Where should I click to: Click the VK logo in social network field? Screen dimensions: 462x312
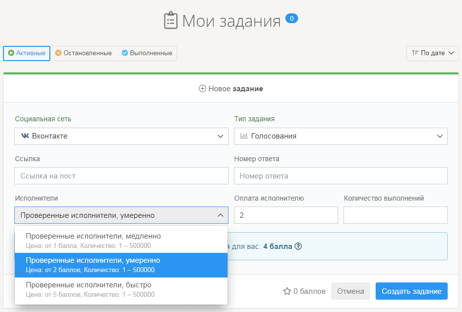[25, 136]
